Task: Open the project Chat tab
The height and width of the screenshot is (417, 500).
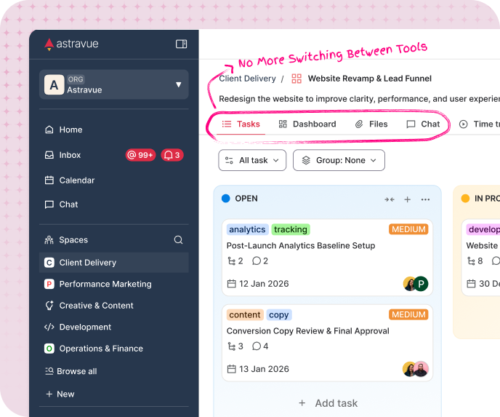Action: click(x=423, y=124)
